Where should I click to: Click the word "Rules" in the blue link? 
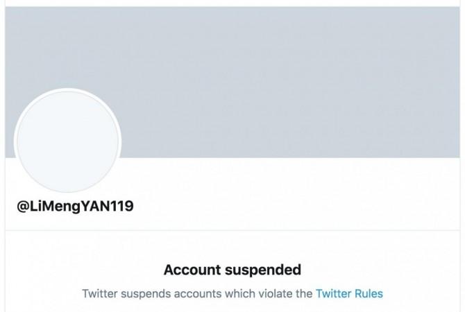tap(369, 294)
